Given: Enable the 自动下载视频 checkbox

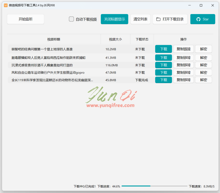Looking at the screenshot, I should (71, 19).
